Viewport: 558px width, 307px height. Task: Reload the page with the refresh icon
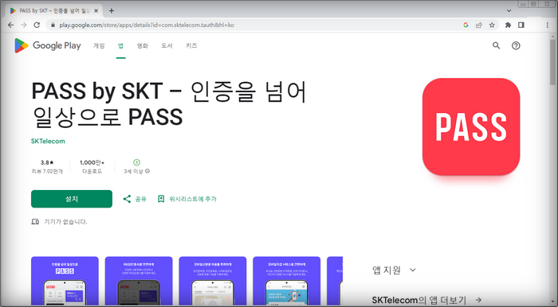(x=37, y=25)
